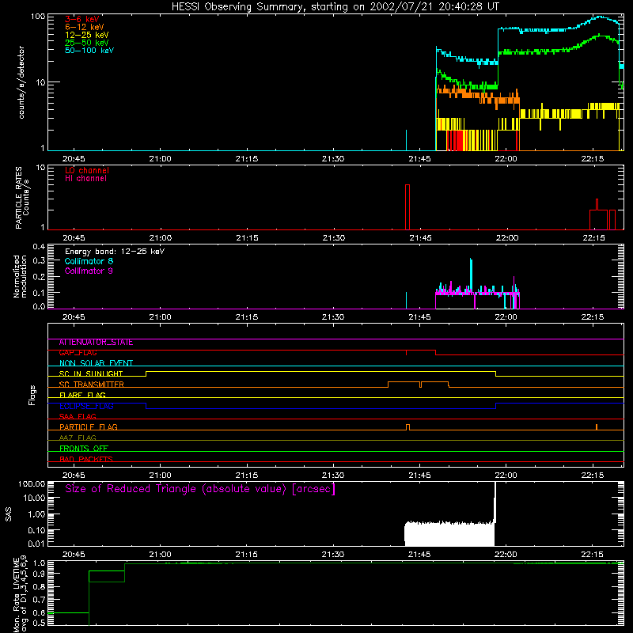Select the 'LO channel' legend label

87,170
